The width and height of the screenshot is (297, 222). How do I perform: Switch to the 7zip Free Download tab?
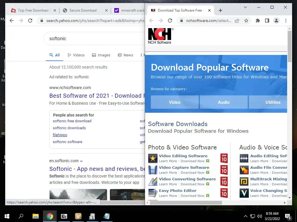33,10
